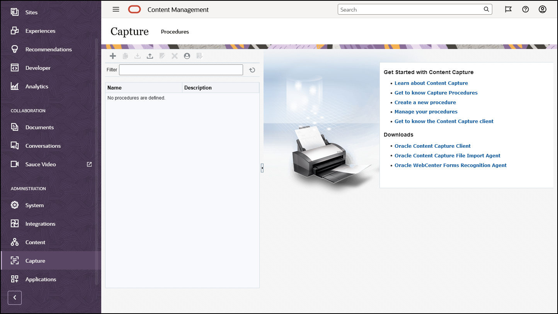Collapse the sidebar with the chevron button
This screenshot has height=314, width=558.
click(15, 297)
